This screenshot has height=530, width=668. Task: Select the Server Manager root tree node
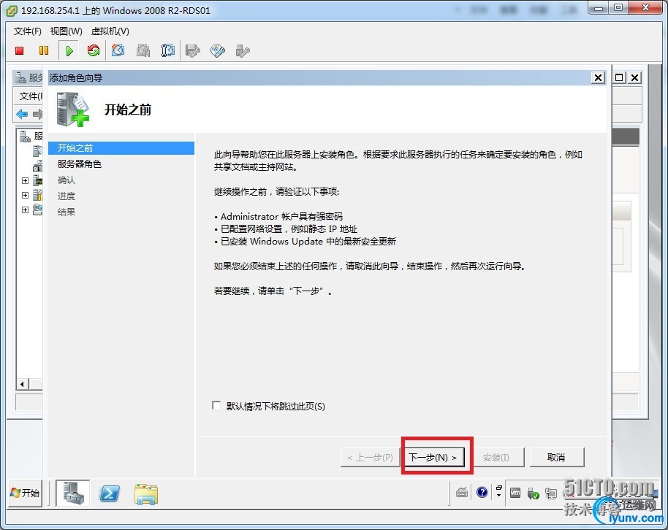tap(31, 137)
